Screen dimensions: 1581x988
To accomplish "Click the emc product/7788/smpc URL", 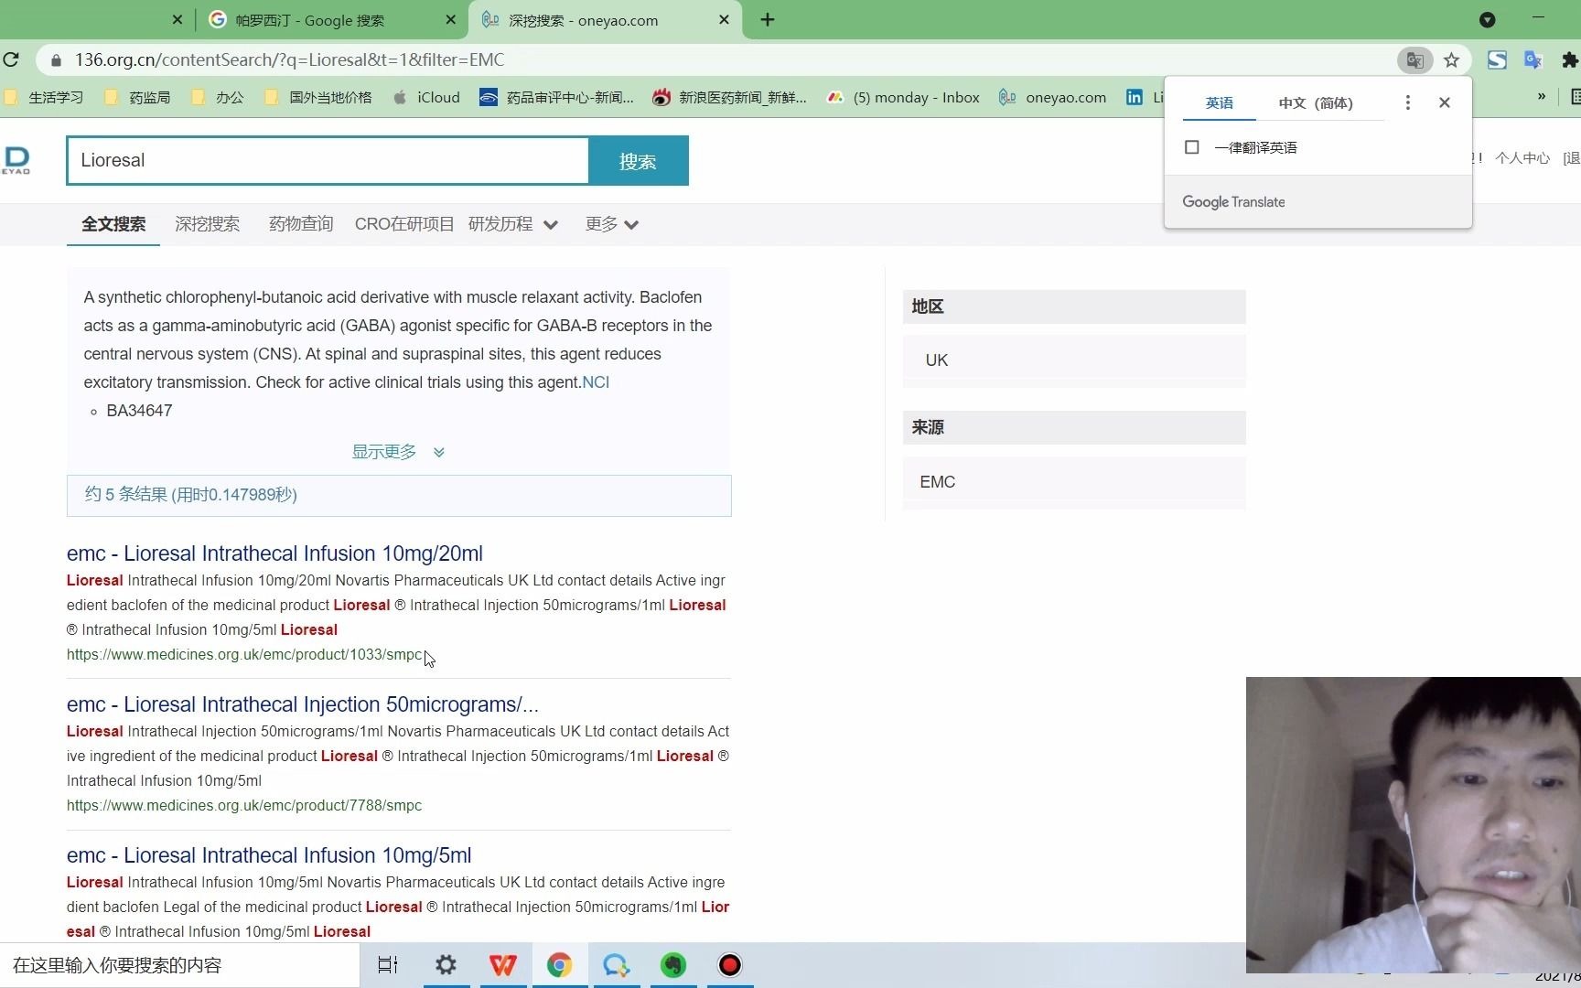I will pos(244,806).
